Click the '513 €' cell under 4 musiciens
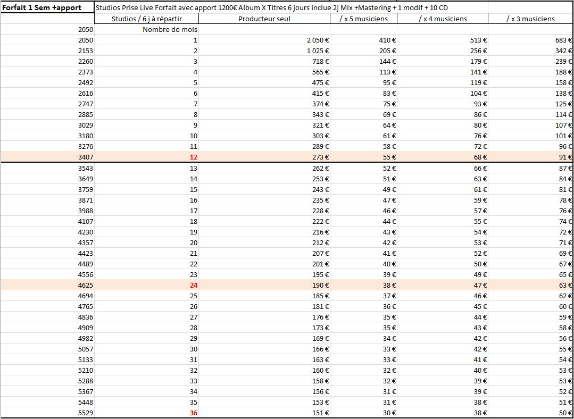574x419 pixels. click(x=478, y=40)
